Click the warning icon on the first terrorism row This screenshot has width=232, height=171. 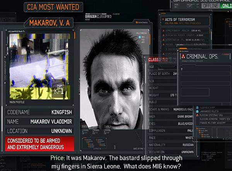click(164, 31)
